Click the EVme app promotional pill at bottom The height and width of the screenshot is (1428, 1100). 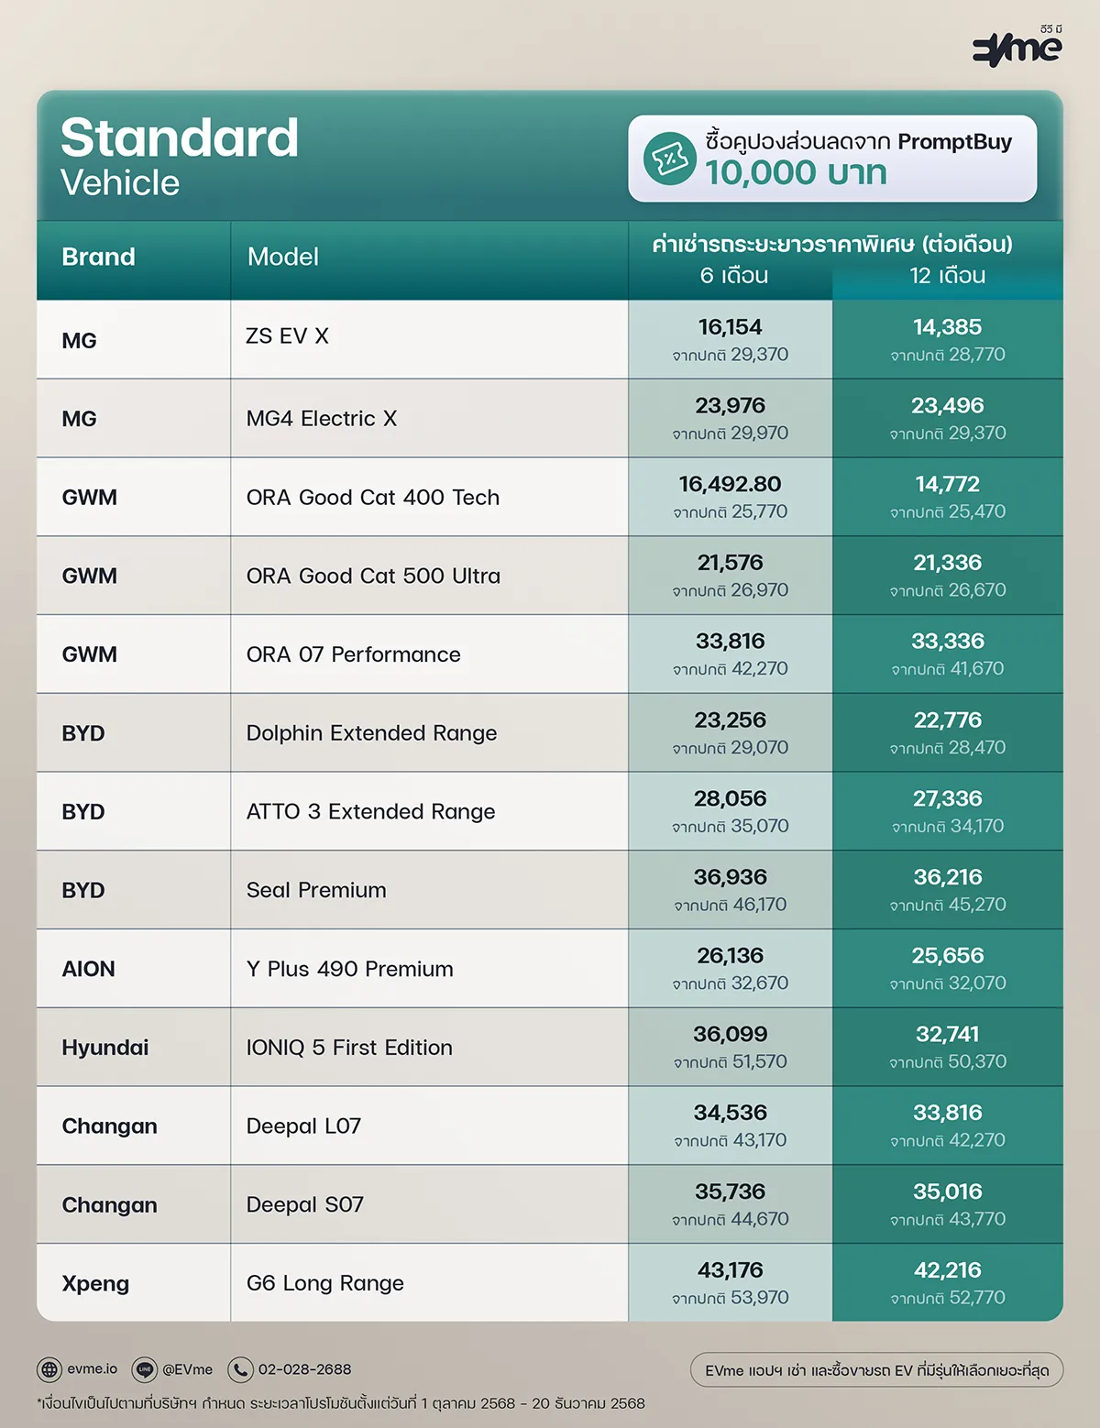(877, 1370)
